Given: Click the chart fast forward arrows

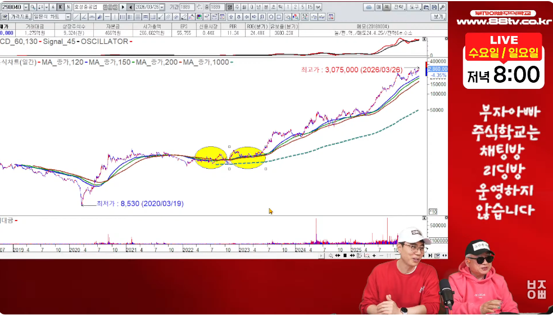Looking at the screenshot, I should pyautogui.click(x=352, y=256).
